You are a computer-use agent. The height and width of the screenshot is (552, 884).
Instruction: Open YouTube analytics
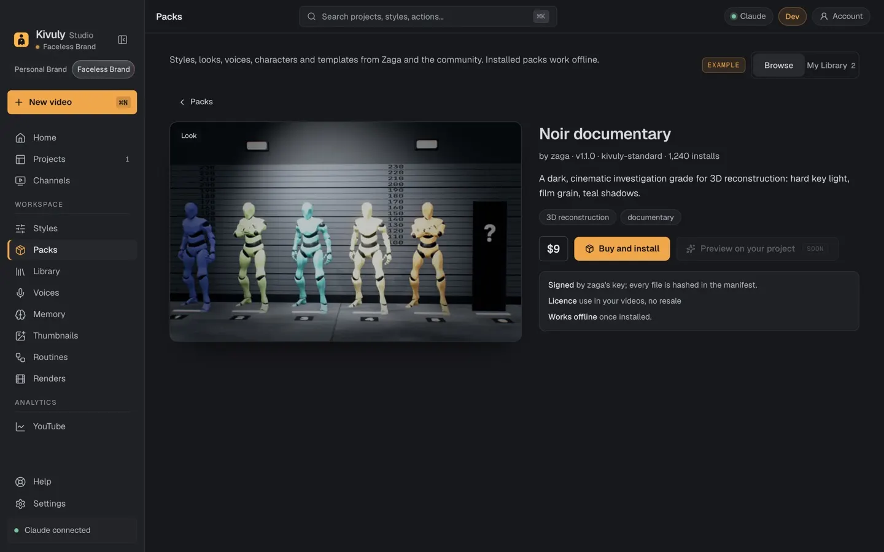tap(72, 426)
